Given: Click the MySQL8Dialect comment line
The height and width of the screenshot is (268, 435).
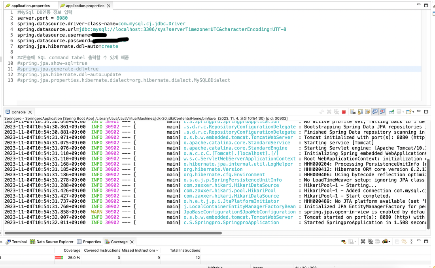Looking at the screenshot, I should [x=123, y=80].
